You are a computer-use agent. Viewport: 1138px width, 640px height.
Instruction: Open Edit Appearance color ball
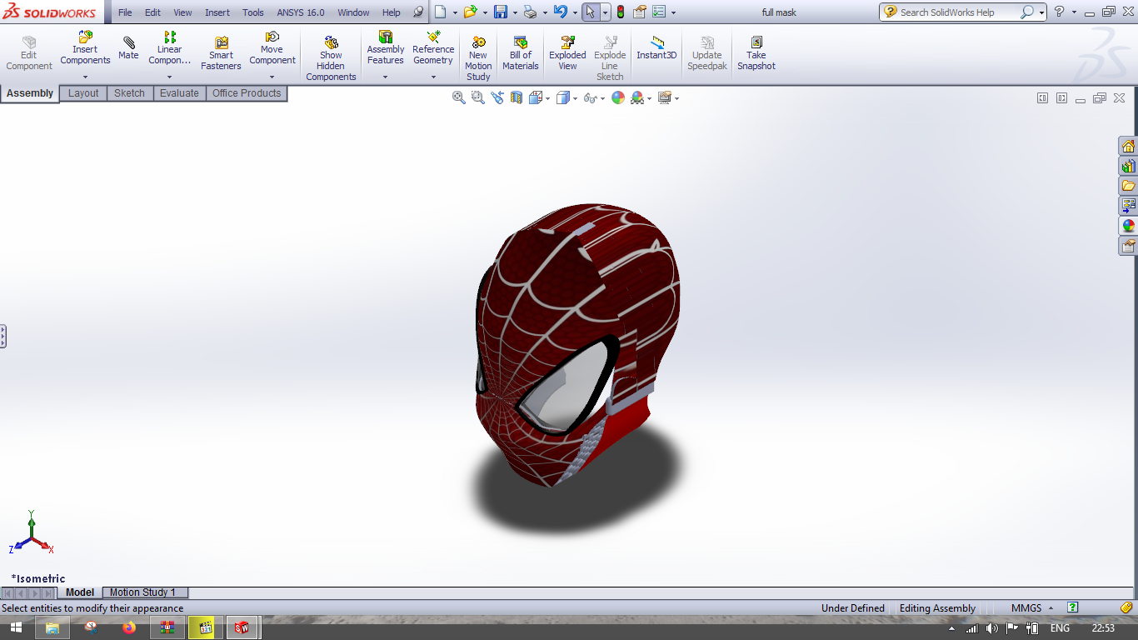(618, 97)
